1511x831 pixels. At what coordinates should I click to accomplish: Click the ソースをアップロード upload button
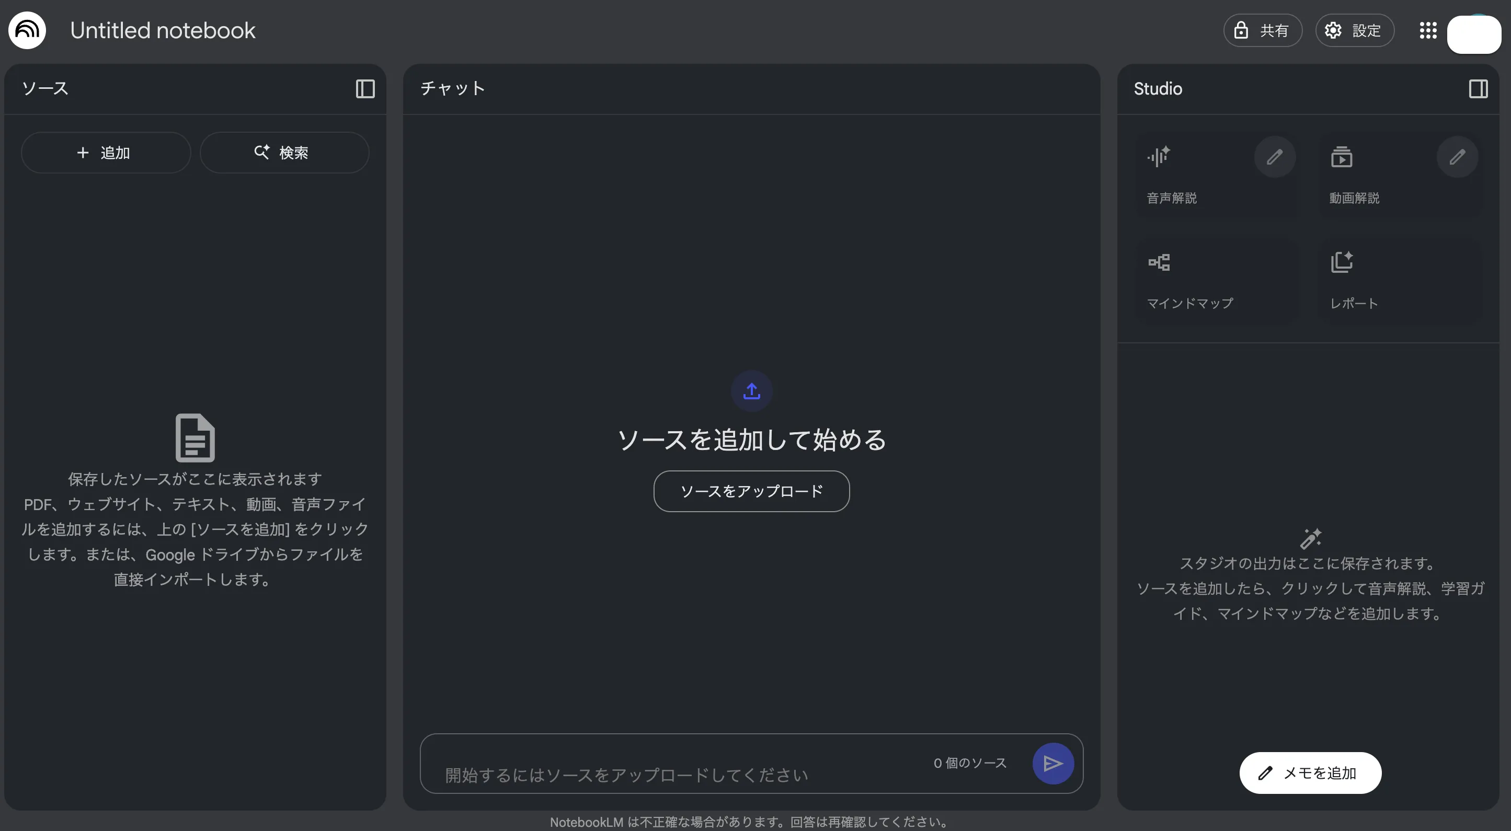pyautogui.click(x=751, y=491)
